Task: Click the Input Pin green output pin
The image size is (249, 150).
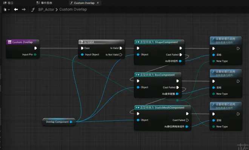Action: (35, 55)
